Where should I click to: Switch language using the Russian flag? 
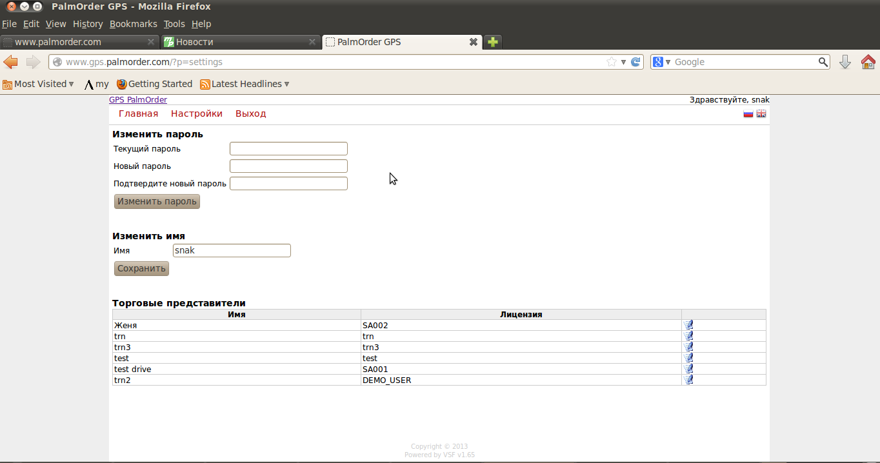pyautogui.click(x=748, y=114)
